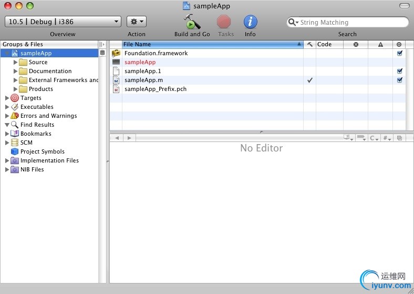
Task: Click the Implementation Files folder icon
Action: 15,160
